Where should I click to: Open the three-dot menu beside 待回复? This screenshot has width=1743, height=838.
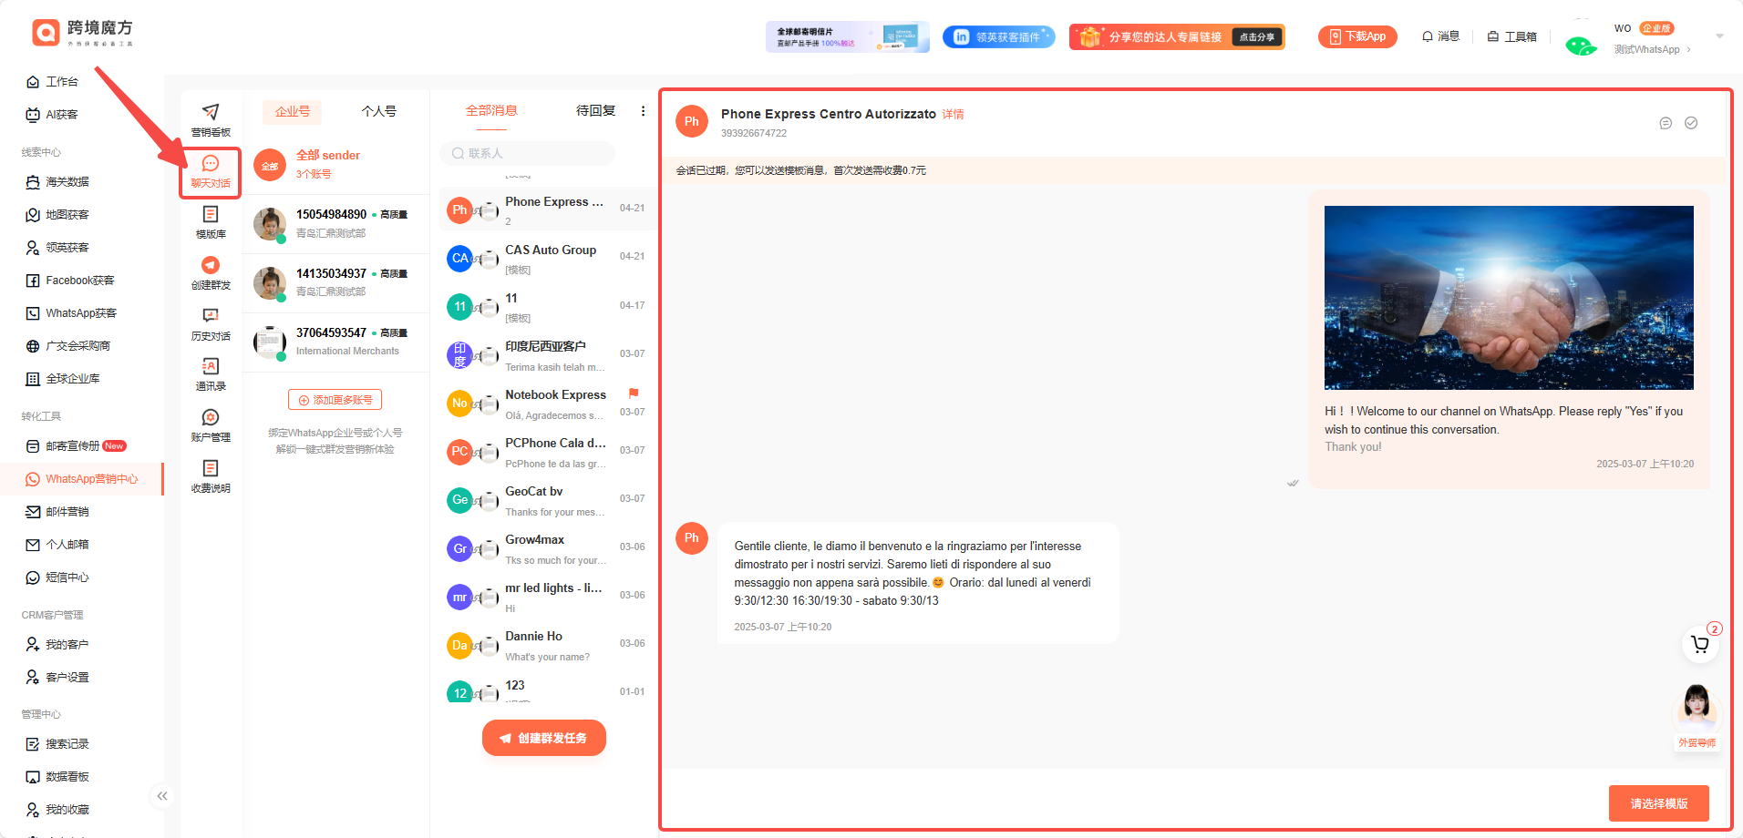click(x=643, y=111)
